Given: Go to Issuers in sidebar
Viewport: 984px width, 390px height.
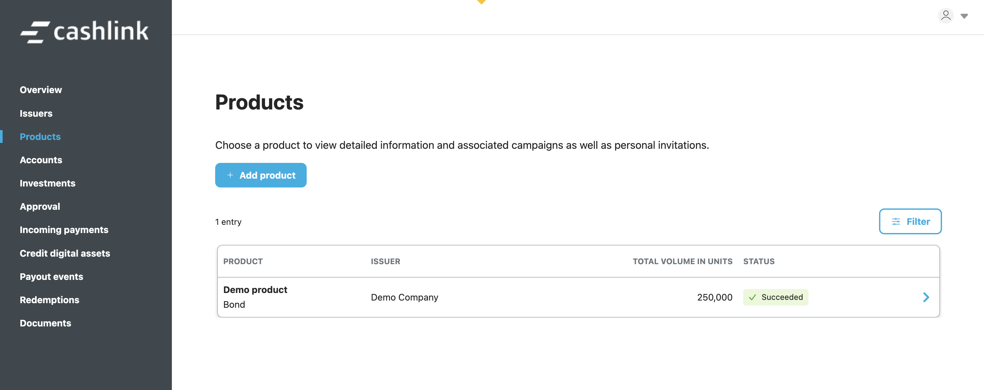Looking at the screenshot, I should pyautogui.click(x=36, y=113).
